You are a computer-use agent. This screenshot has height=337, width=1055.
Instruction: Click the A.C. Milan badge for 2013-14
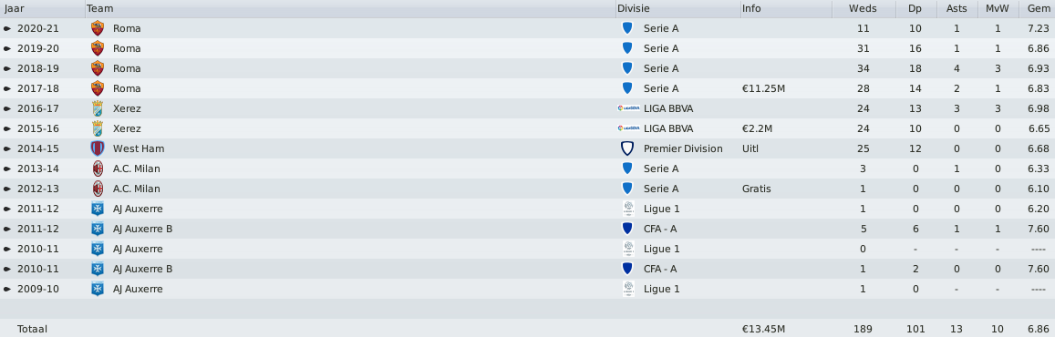click(98, 168)
